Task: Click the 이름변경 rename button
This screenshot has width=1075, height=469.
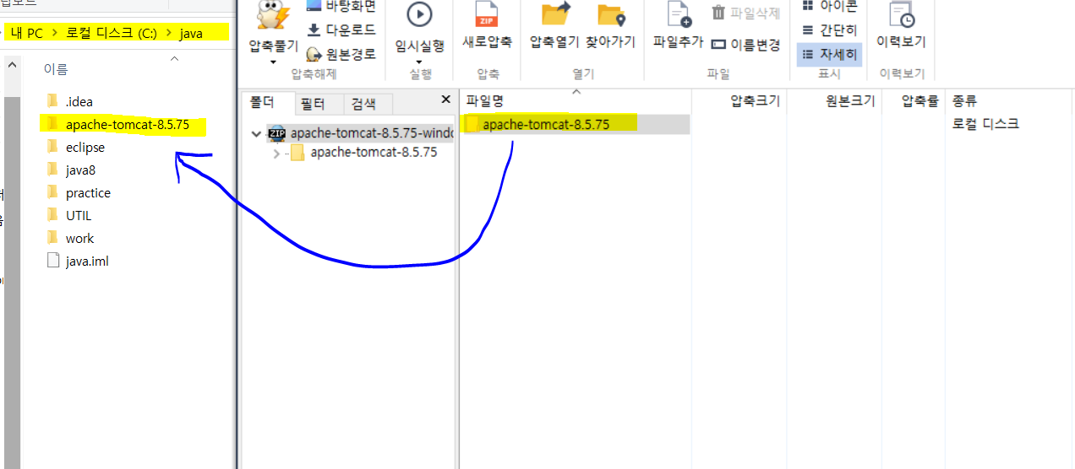Action: pos(745,45)
